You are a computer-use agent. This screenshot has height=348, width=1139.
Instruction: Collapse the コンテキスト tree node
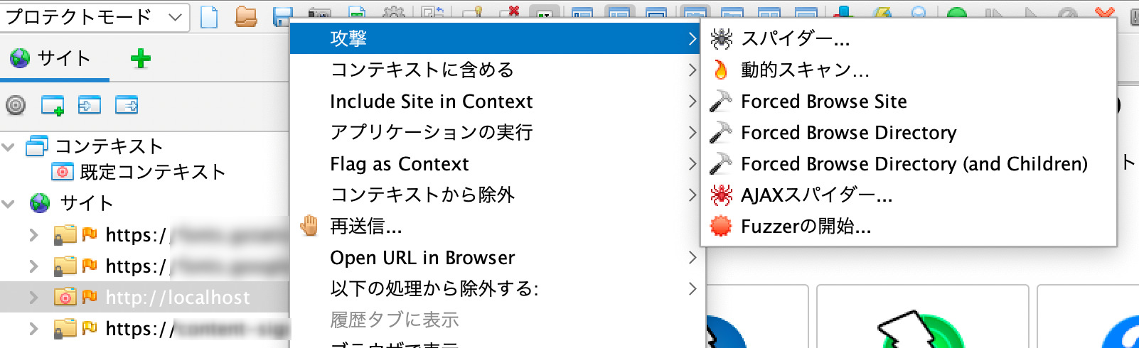click(9, 147)
